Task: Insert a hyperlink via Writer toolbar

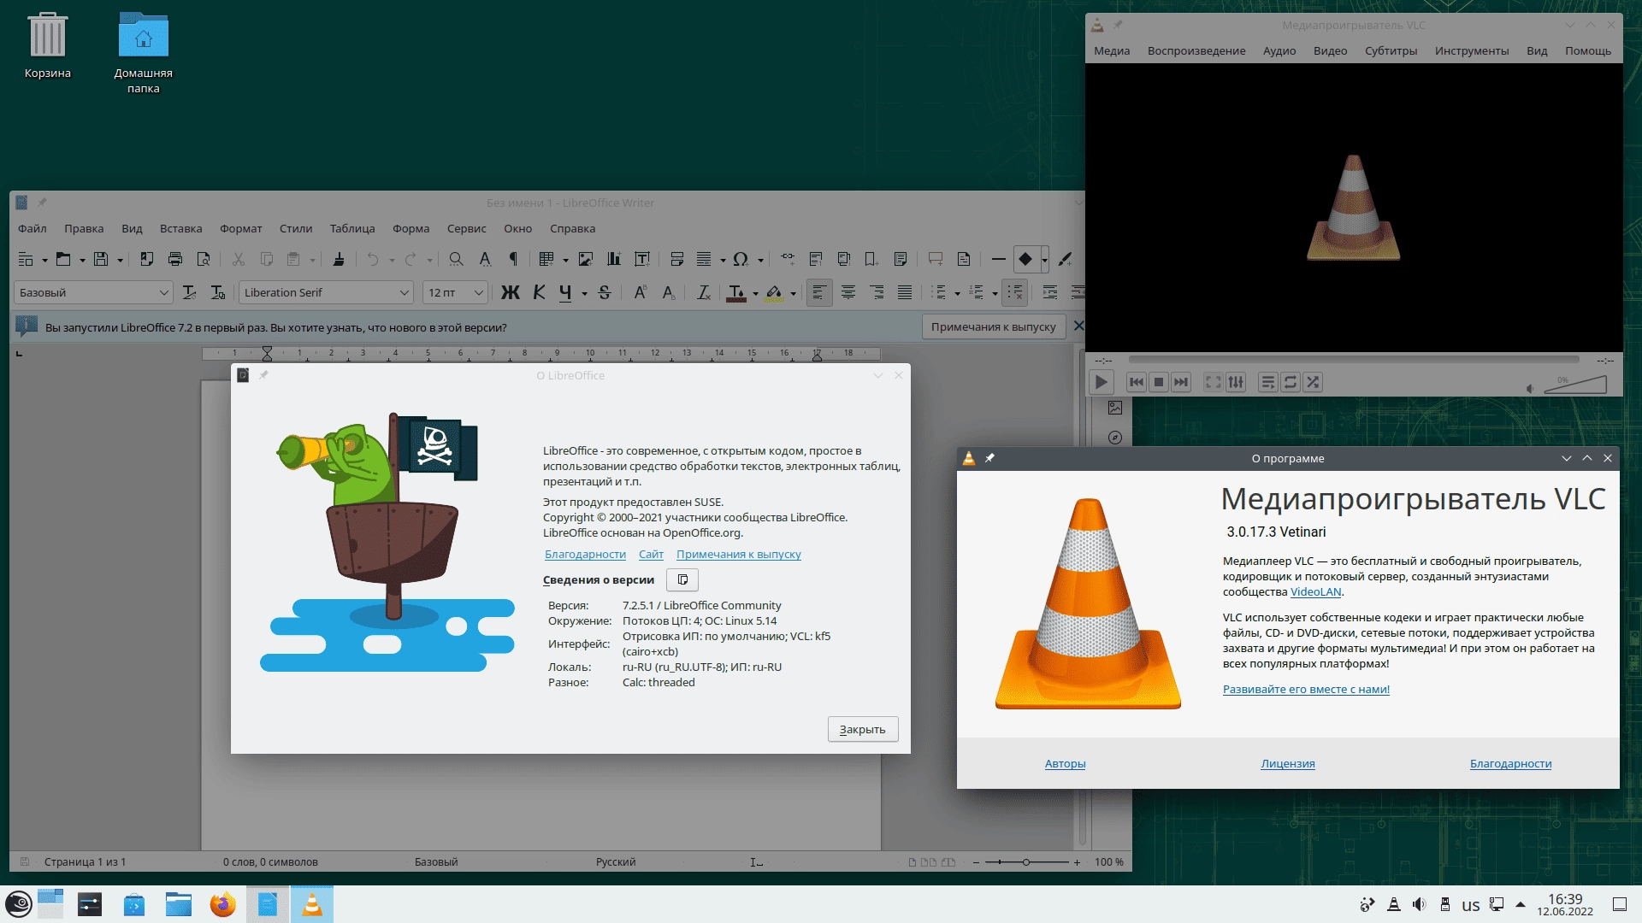Action: (788, 259)
